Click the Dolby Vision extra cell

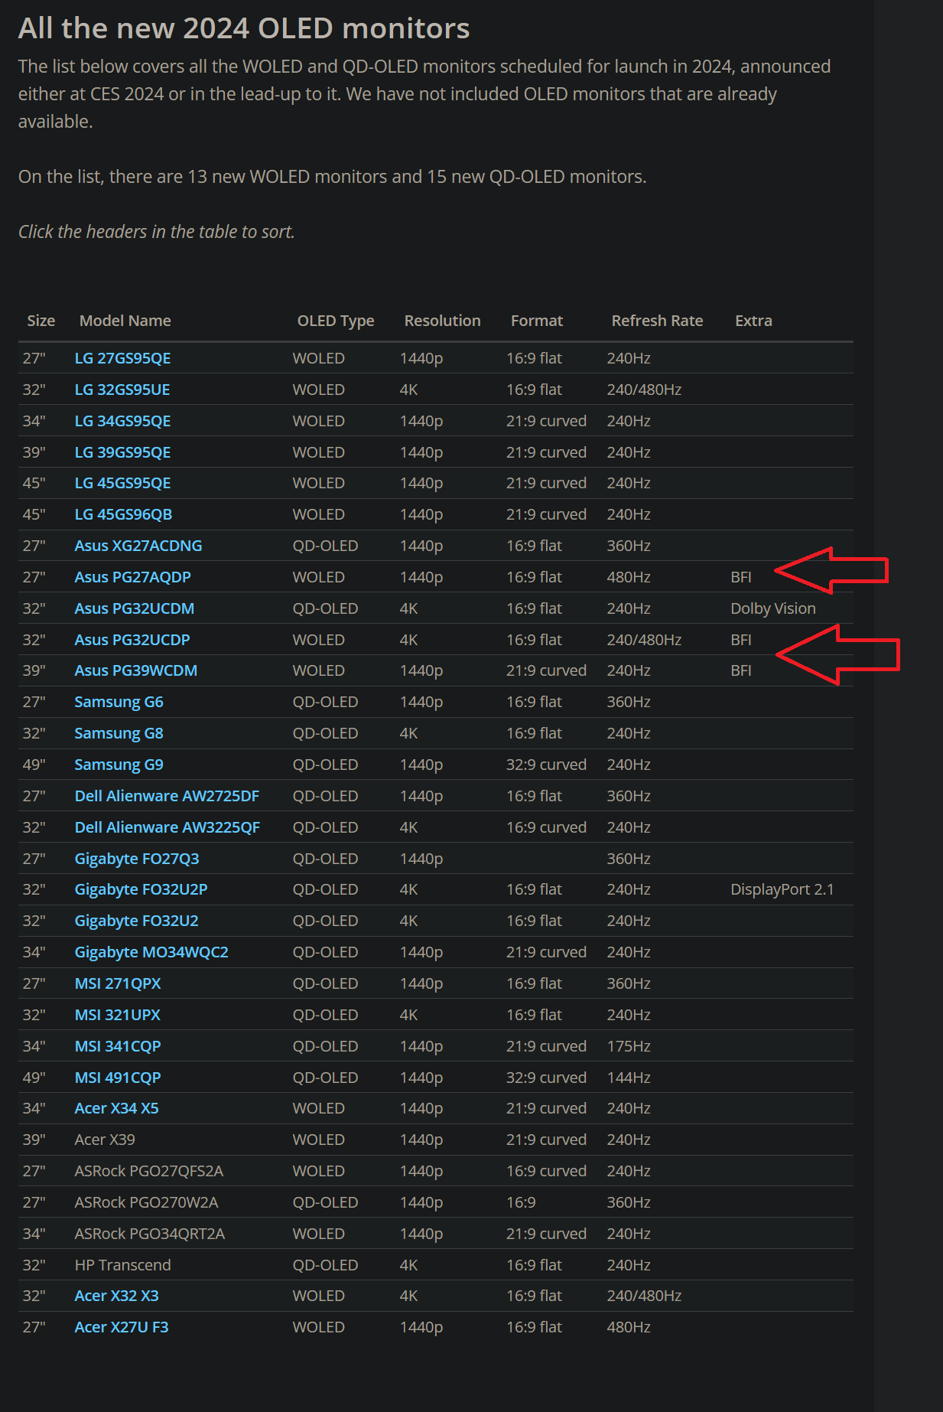click(x=773, y=608)
